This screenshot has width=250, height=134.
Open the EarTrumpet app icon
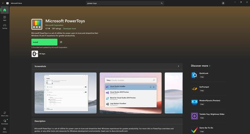click(x=194, y=89)
